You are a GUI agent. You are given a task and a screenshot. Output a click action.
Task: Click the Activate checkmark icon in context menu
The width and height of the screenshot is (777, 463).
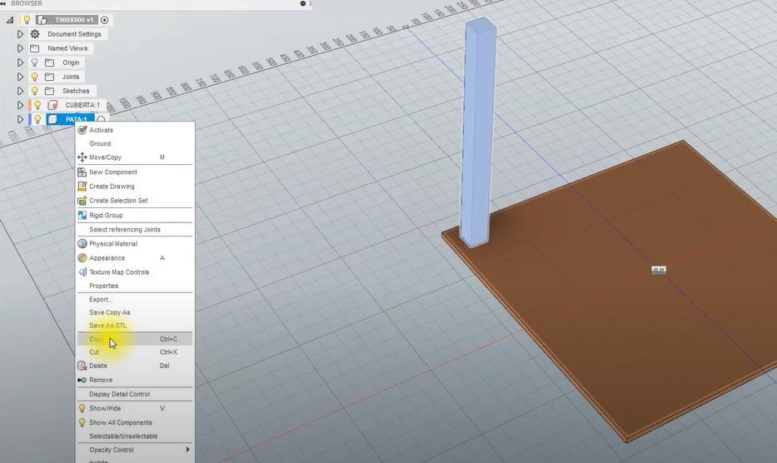82,130
